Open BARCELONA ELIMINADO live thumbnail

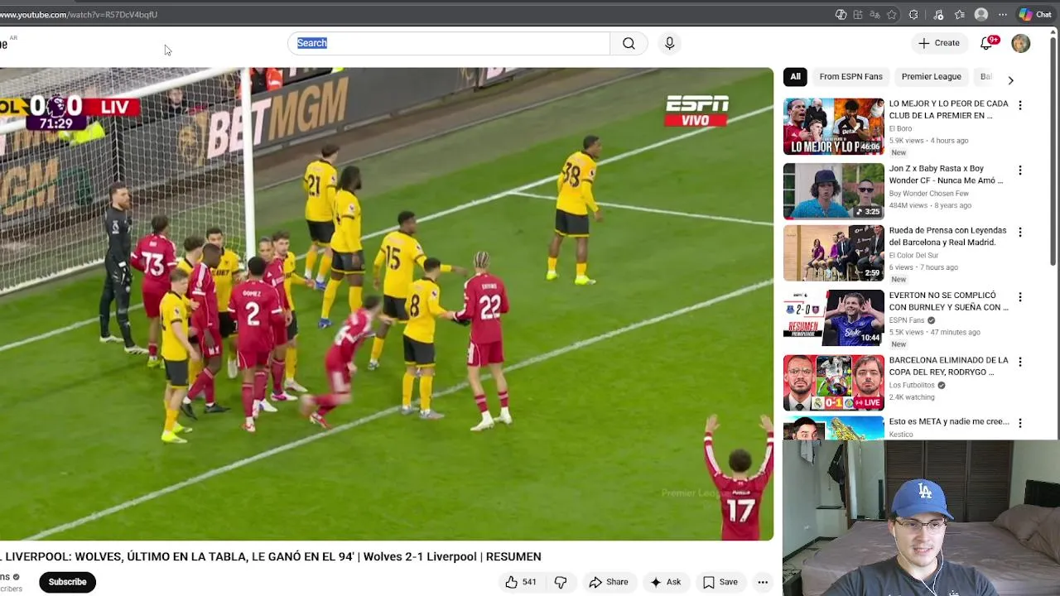click(834, 382)
